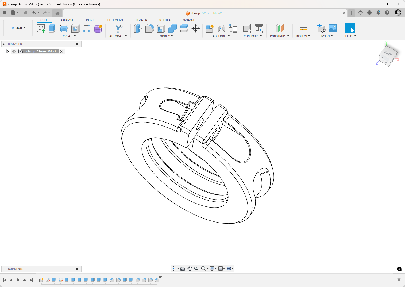
Task: Select the Joint tool
Action: (x=221, y=28)
